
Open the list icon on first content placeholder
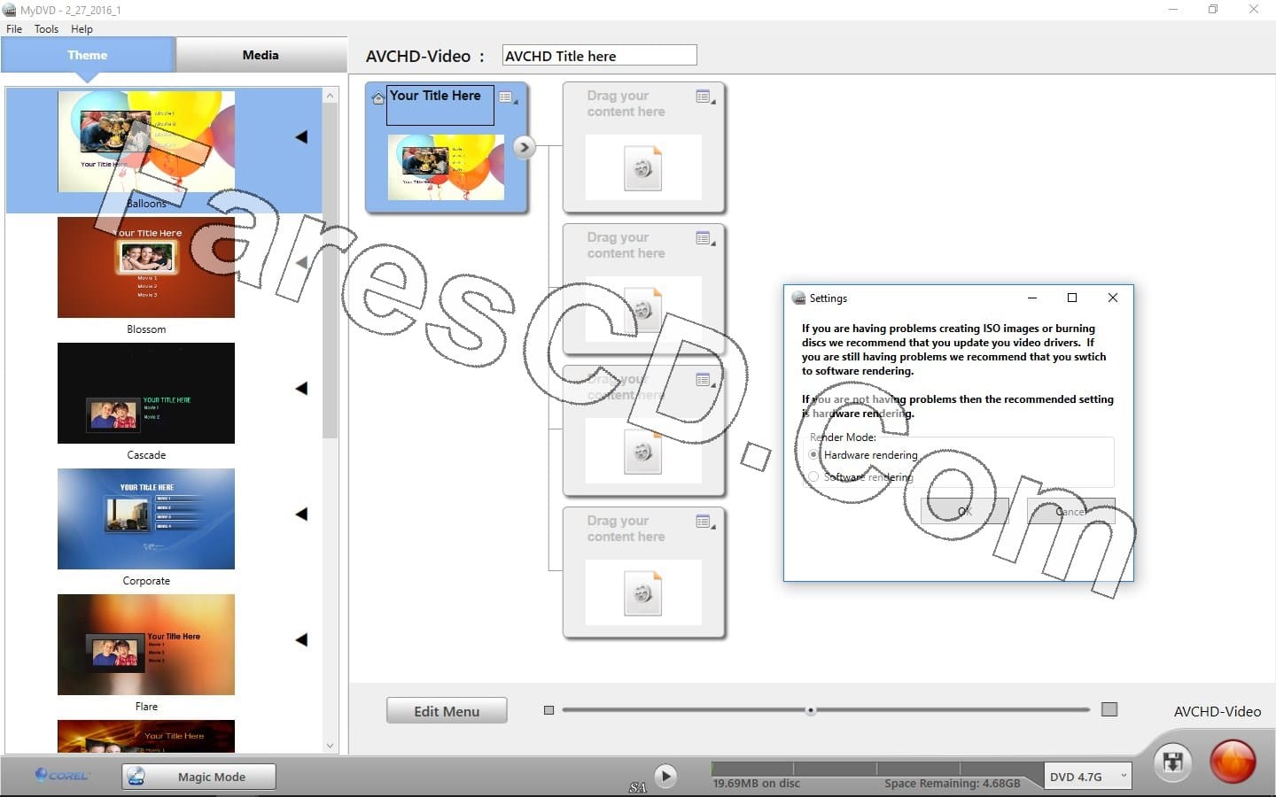coord(704,97)
